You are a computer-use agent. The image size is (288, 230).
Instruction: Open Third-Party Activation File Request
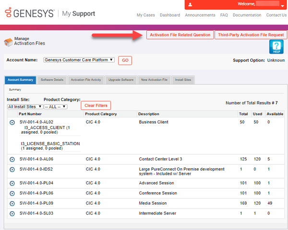(251, 35)
